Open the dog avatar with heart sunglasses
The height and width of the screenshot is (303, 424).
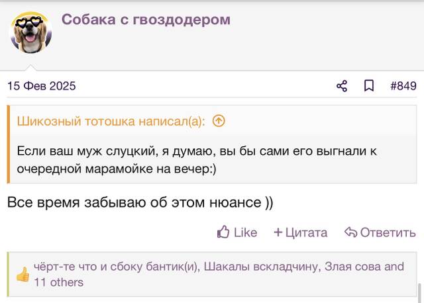(x=31, y=32)
